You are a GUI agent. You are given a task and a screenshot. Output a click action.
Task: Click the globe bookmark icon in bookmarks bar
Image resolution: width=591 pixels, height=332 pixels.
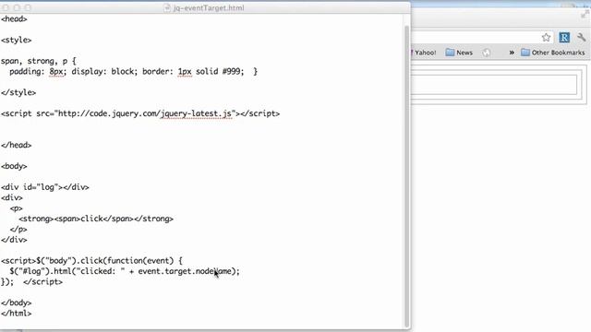pos(487,53)
